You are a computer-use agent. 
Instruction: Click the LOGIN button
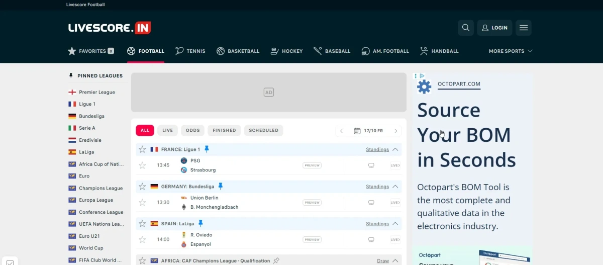(494, 28)
